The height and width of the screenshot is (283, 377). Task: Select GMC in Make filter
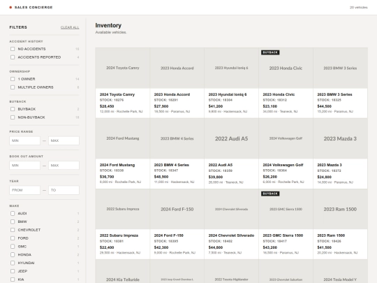13,247
